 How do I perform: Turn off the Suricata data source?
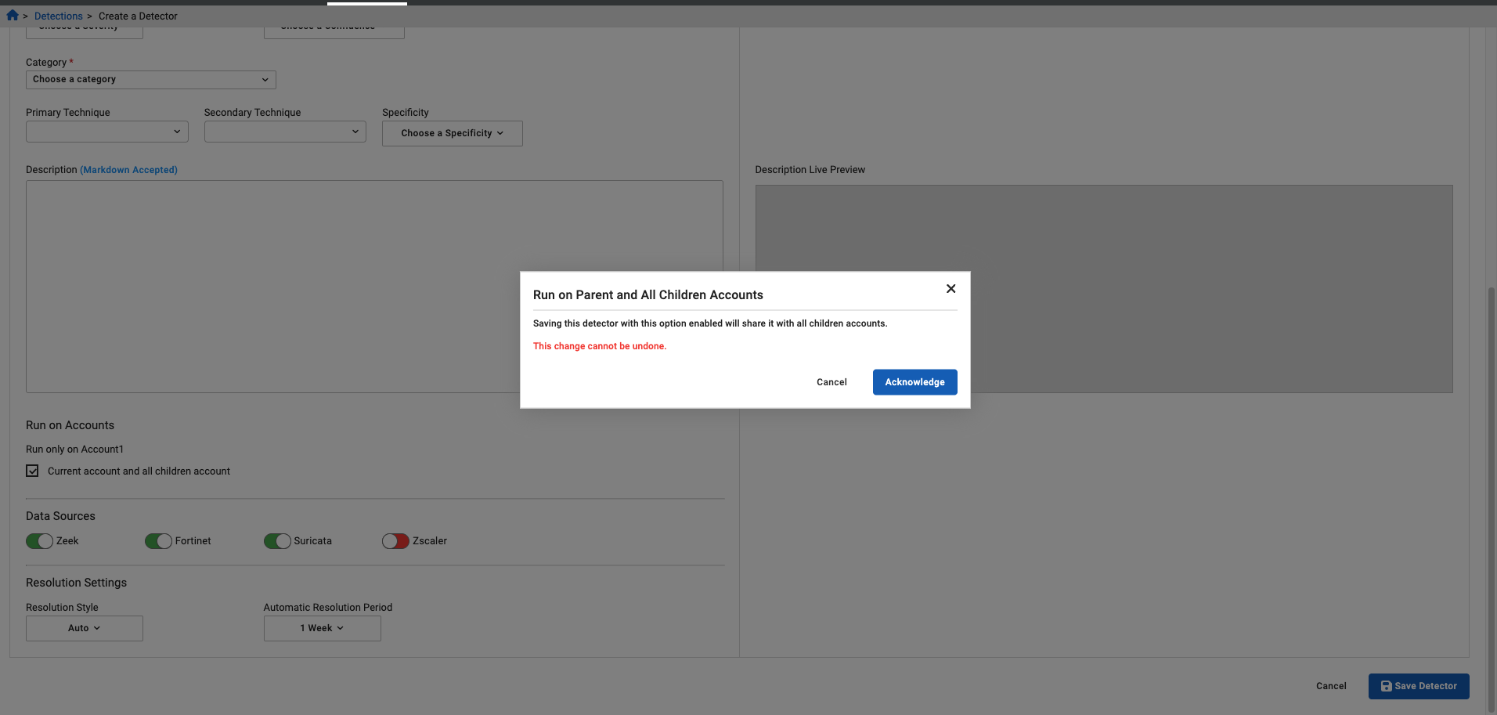coord(277,541)
